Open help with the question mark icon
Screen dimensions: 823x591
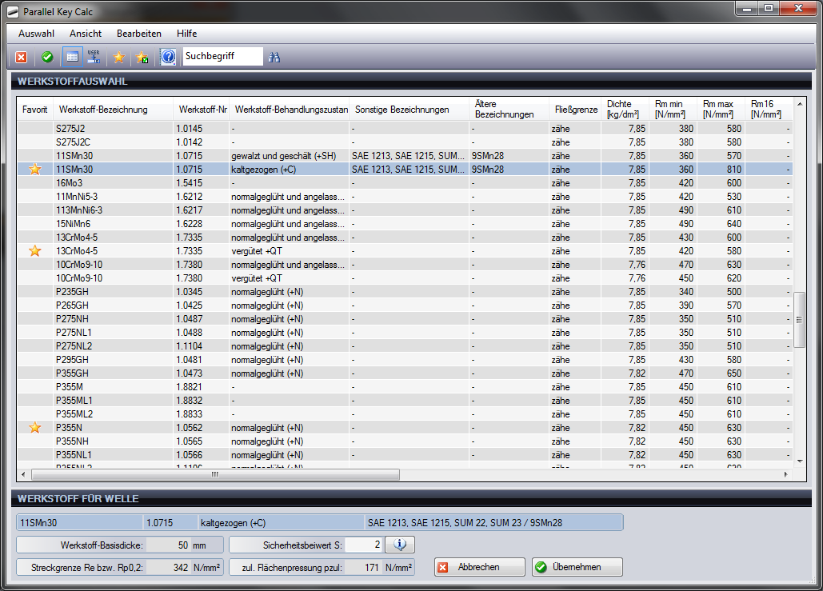[x=168, y=57]
